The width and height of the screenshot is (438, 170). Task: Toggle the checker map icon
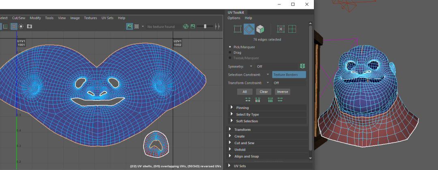(137, 26)
